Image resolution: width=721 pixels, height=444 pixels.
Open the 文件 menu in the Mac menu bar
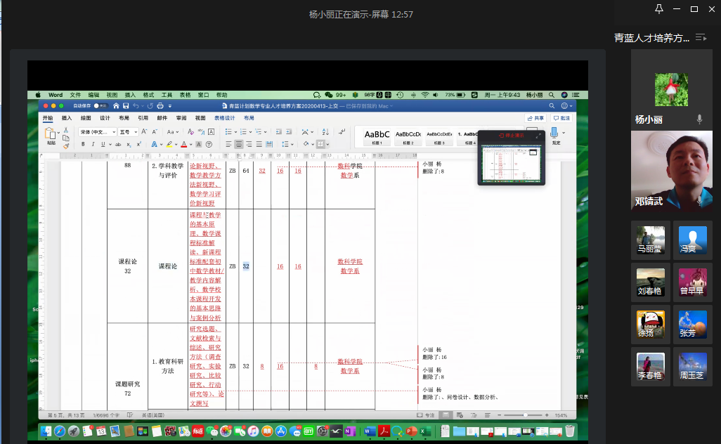(75, 95)
